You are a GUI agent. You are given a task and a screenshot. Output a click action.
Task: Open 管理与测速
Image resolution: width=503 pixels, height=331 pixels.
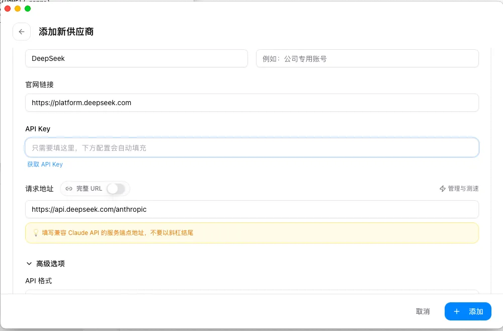[459, 189]
